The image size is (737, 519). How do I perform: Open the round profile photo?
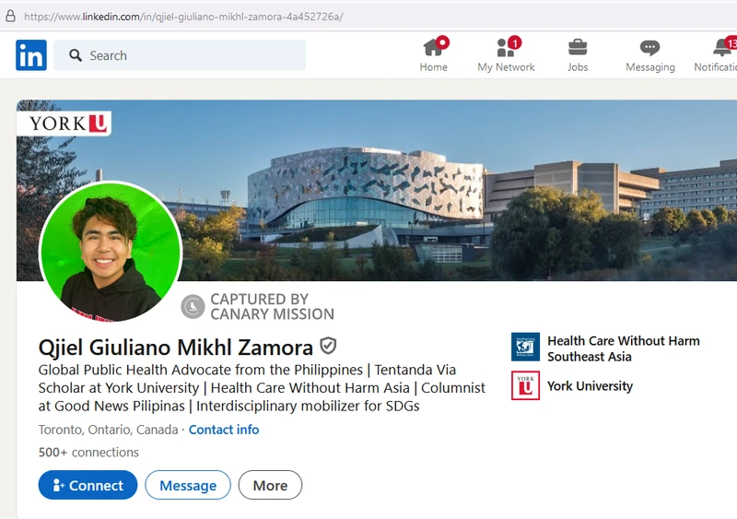pos(111,252)
